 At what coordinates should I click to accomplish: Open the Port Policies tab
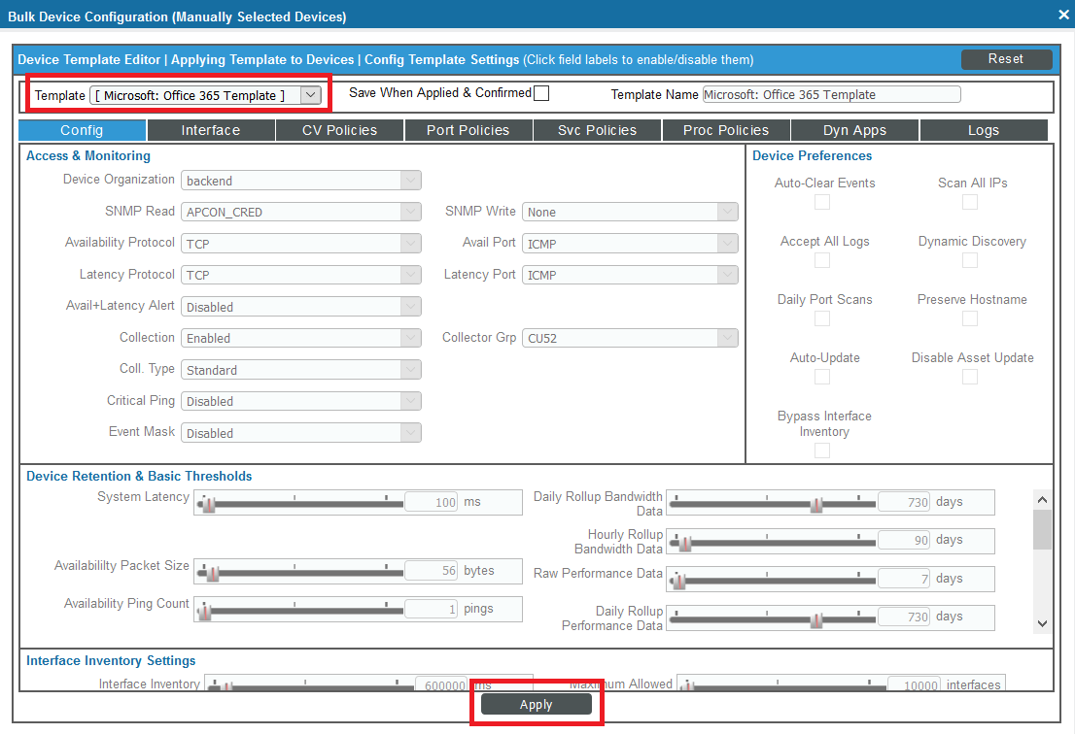coord(468,130)
